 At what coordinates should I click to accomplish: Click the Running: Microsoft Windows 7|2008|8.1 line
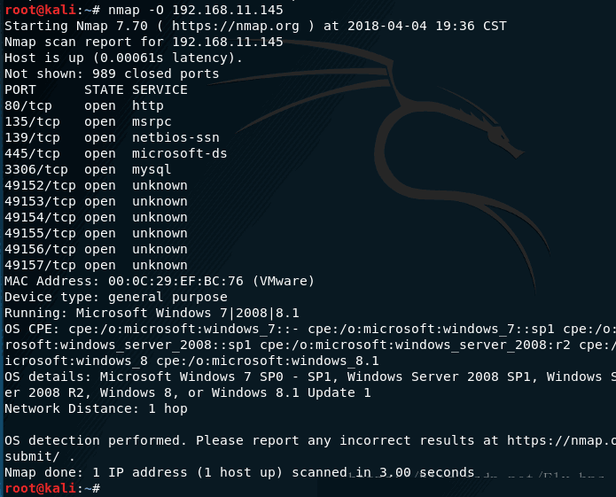click(x=152, y=314)
